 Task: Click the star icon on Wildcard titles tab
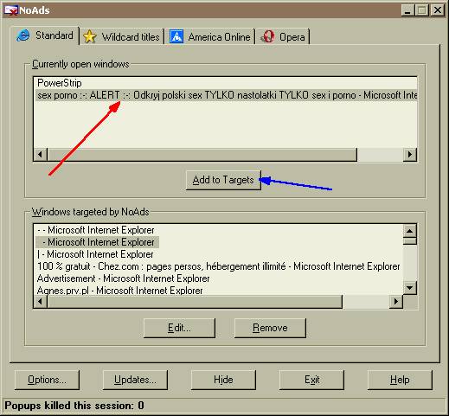(90, 37)
